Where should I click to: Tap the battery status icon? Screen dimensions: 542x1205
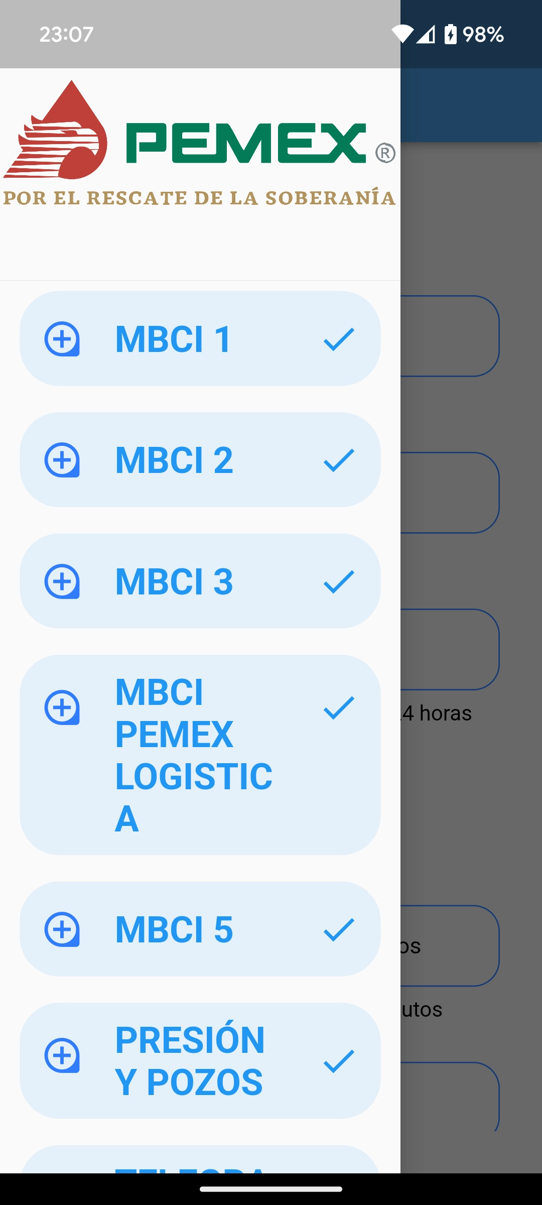451,34
